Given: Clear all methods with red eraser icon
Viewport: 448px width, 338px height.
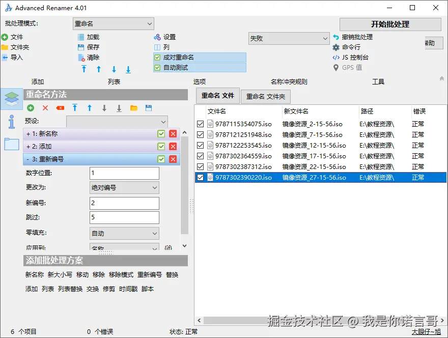Looking at the screenshot, I should [x=60, y=108].
